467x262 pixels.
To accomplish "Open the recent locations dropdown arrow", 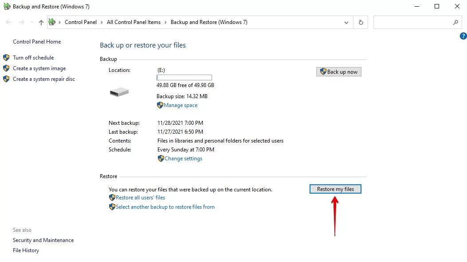I will [x=32, y=22].
